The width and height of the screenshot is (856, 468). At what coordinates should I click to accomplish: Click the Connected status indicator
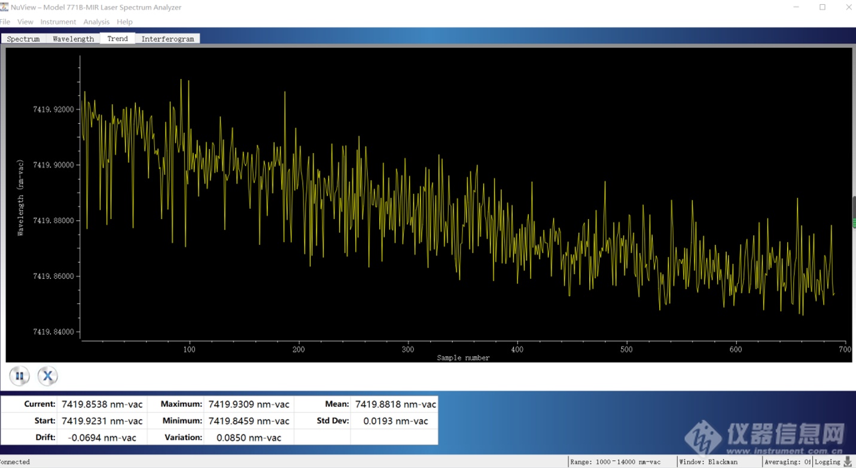15,462
